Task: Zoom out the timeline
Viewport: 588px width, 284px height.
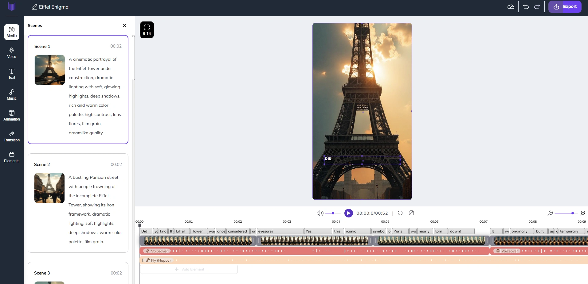Action: pyautogui.click(x=550, y=213)
